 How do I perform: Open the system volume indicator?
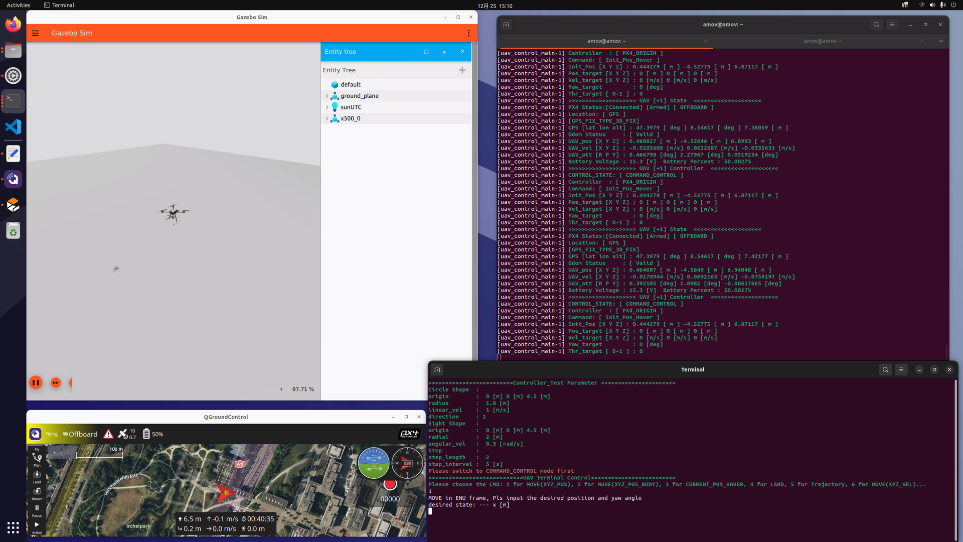[x=932, y=5]
